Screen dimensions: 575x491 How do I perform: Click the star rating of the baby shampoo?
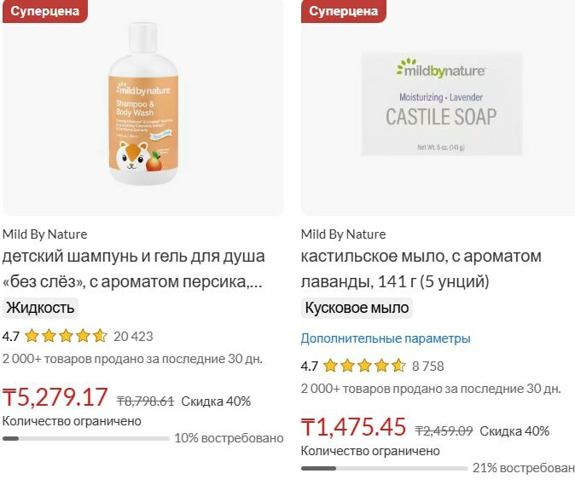[x=66, y=336]
